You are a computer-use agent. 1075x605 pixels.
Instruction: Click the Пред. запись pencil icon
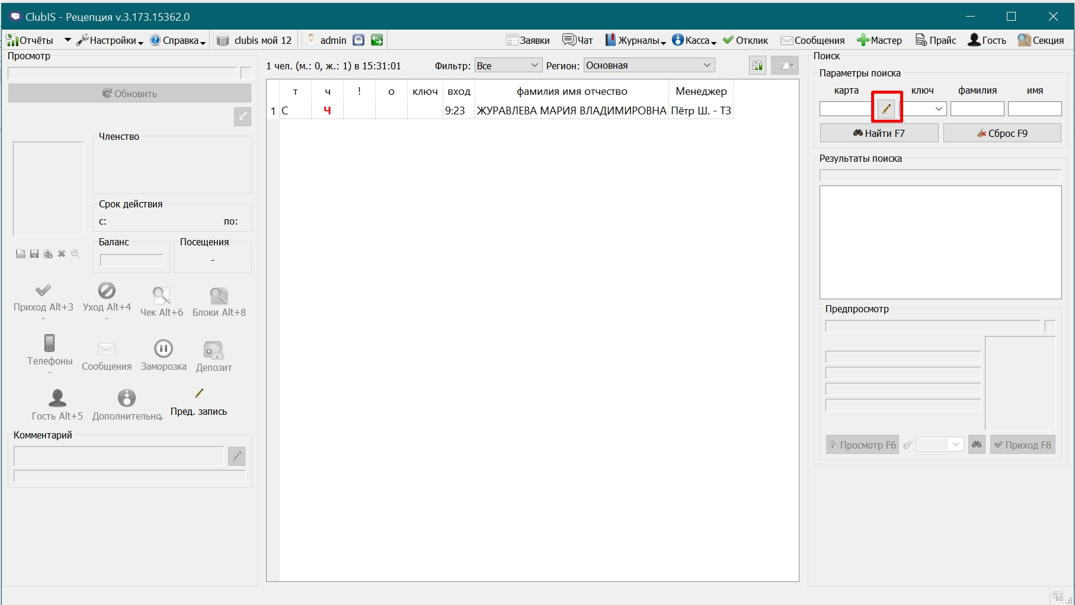pos(199,393)
